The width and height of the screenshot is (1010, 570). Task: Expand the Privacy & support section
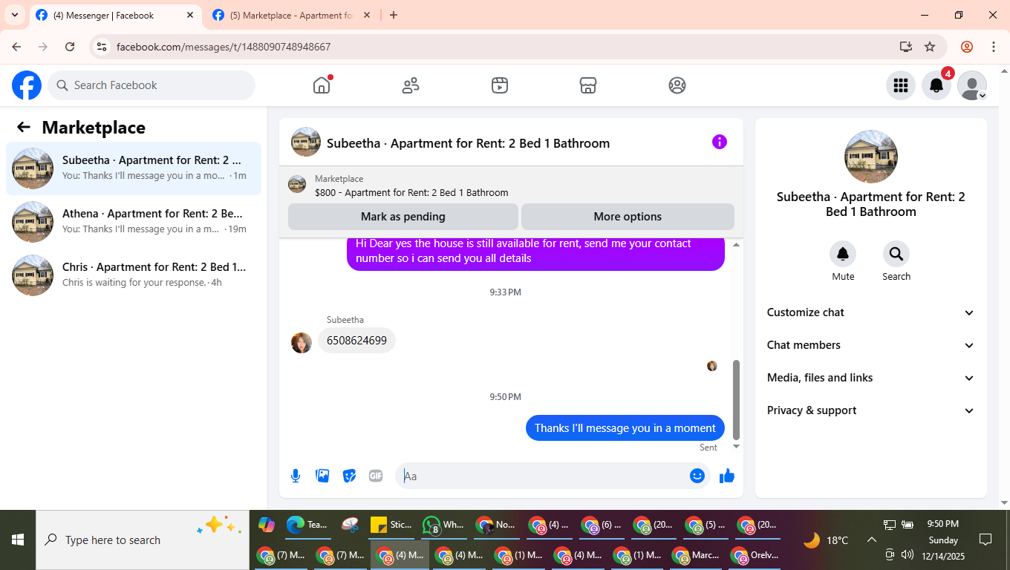click(x=871, y=410)
